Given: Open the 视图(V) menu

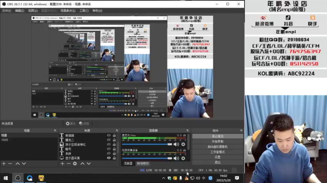Looking at the screenshot, I should 33,11.
